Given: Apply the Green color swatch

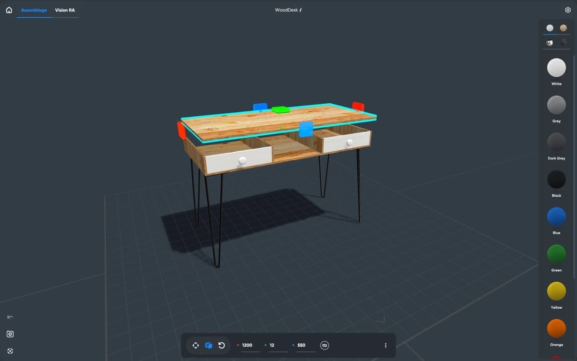Looking at the screenshot, I should (556, 254).
